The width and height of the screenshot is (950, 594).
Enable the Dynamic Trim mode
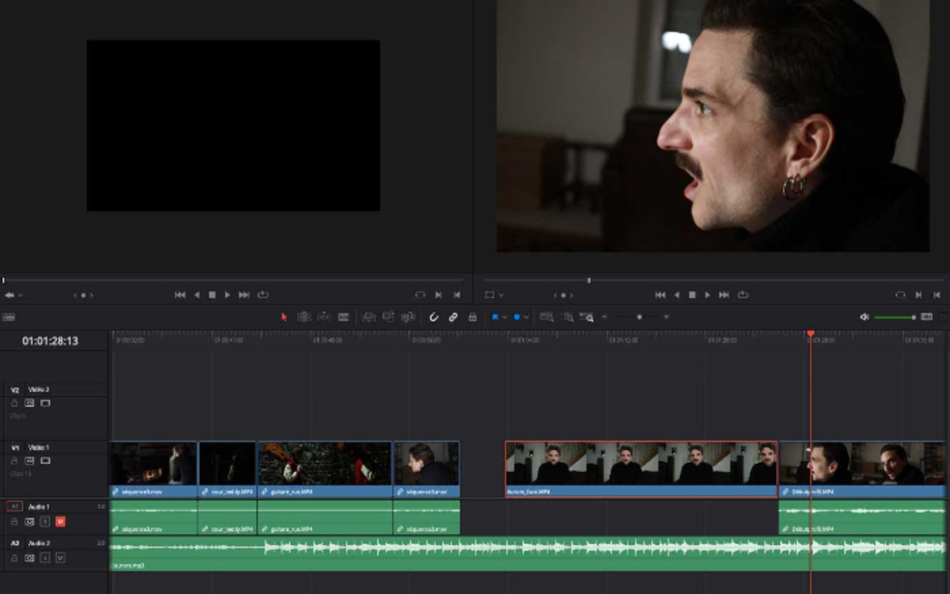pyautogui.click(x=325, y=315)
